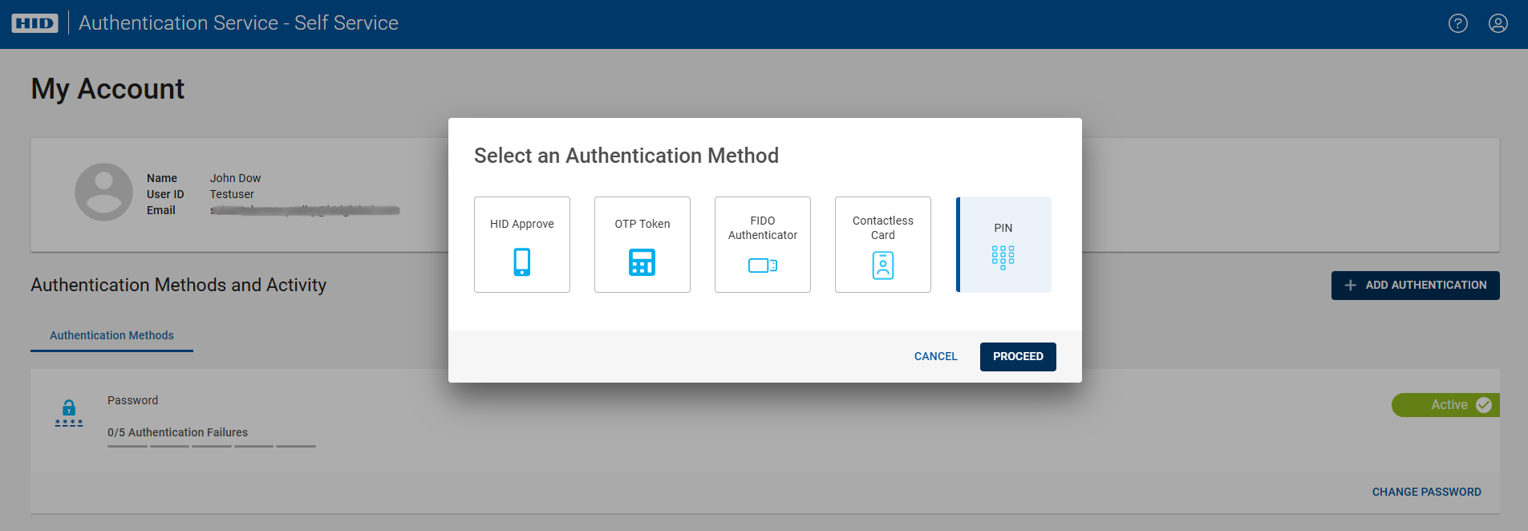Viewport: 1528px width, 531px height.
Task: Click the HID logo in the header
Action: pos(34,23)
